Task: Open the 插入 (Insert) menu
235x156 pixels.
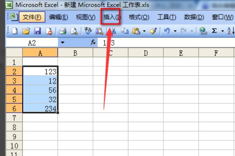Action: (x=111, y=17)
